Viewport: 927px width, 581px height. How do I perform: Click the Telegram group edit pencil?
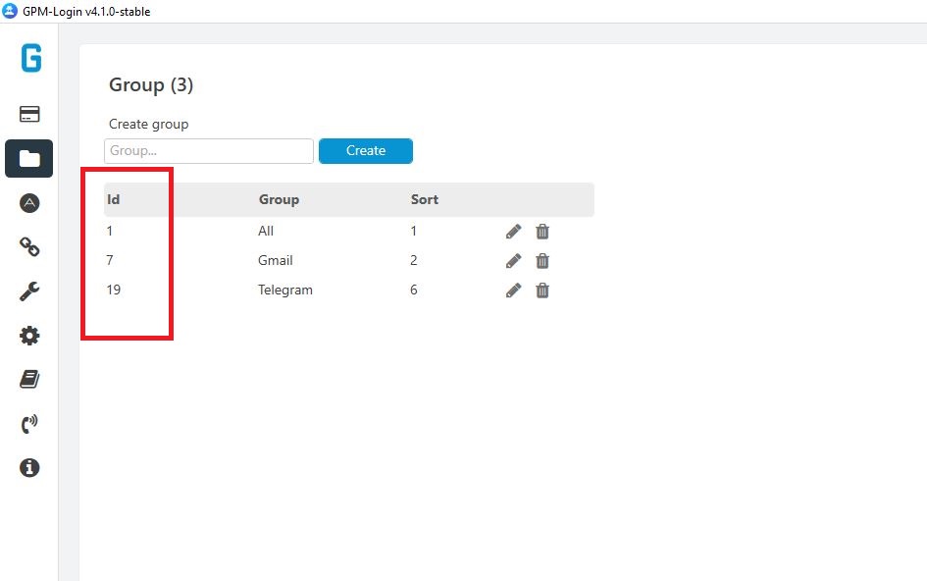point(513,290)
